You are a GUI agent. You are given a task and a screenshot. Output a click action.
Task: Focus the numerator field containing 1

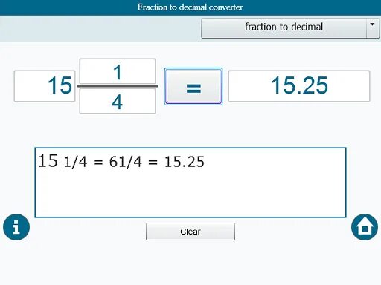click(x=118, y=71)
